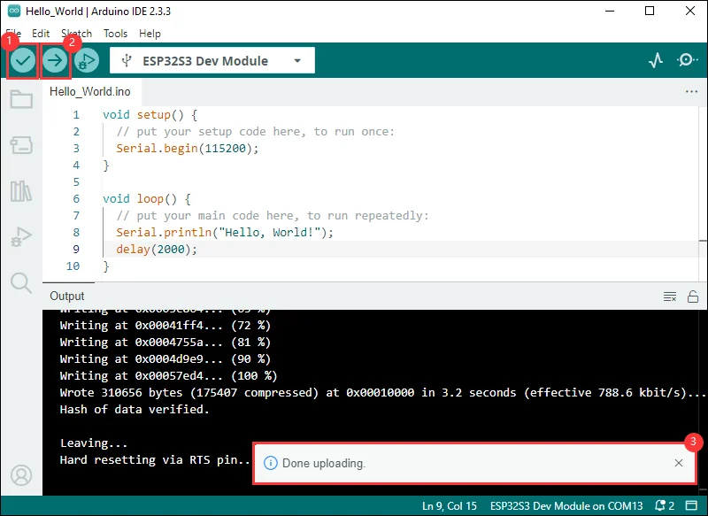Dismiss the Done uploading notification
Image resolution: width=708 pixels, height=516 pixels.
coord(678,463)
